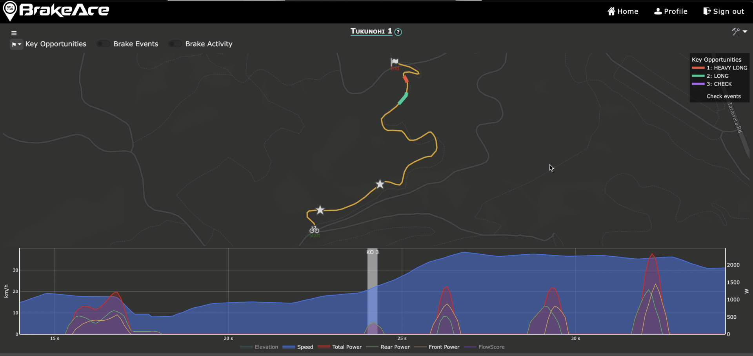Click the green LONG segment on trail
Screen dimensions: 753x356
(x=403, y=99)
